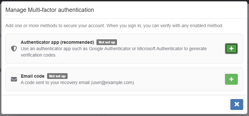This screenshot has width=249, height=116.
Task: Click the 'Add one or more methods' instruction
Action: click(114, 26)
